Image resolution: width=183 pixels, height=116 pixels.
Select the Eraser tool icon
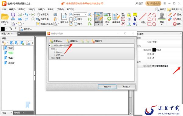(x=170, y=19)
